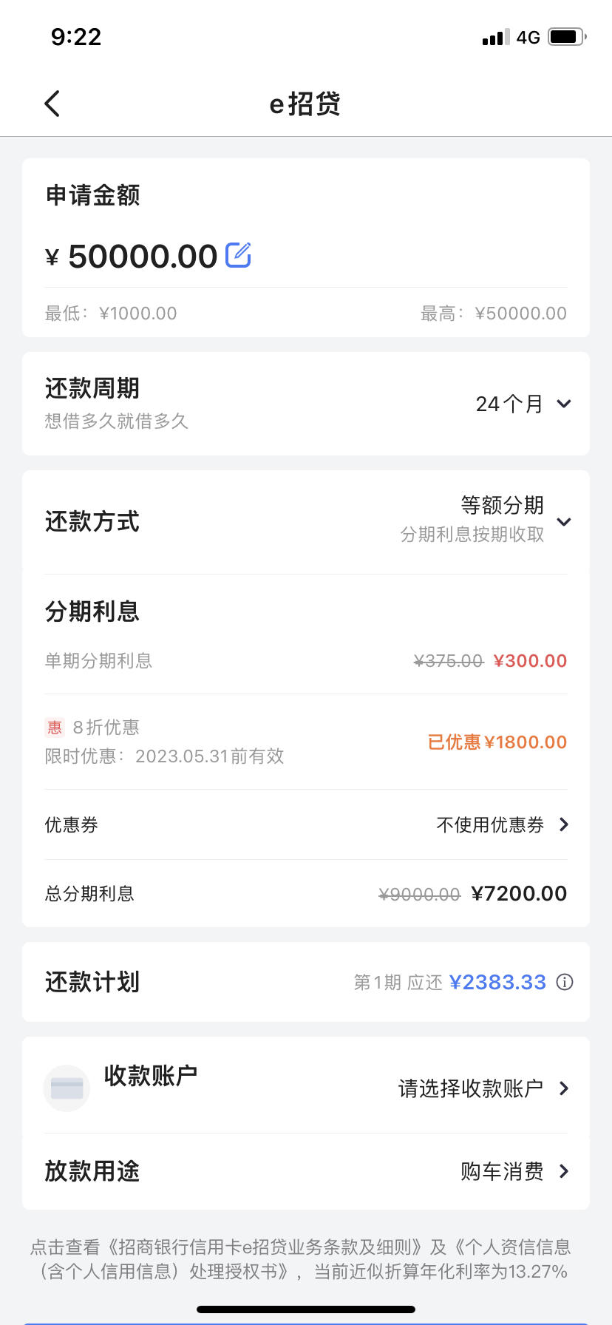Tap the cellular signal bars icon
This screenshot has width=612, height=1325.
(496, 38)
